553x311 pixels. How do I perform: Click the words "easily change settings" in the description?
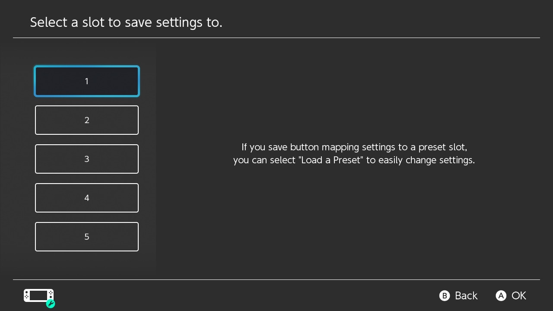tap(425, 160)
